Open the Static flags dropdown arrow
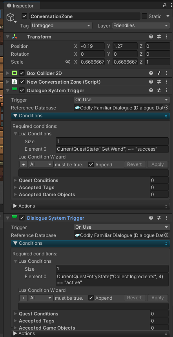 pyautogui.click(x=168, y=16)
